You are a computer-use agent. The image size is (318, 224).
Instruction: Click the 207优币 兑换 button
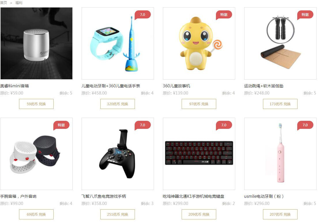(280, 214)
